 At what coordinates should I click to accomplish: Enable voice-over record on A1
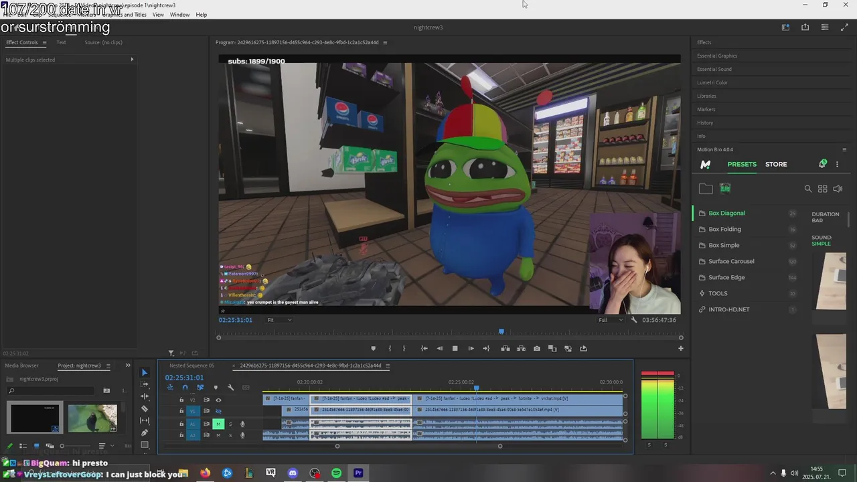[242, 424]
